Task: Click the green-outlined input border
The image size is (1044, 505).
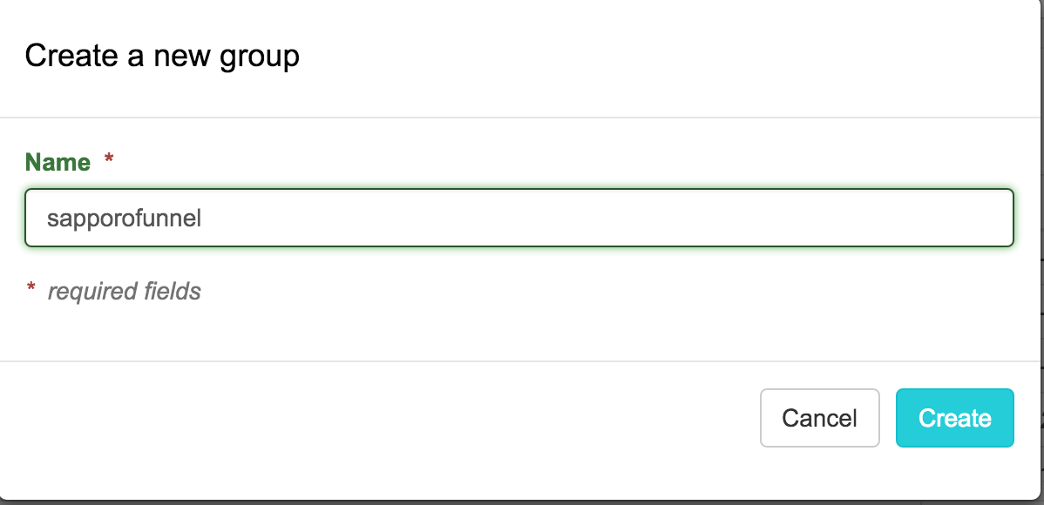Action: click(x=519, y=192)
